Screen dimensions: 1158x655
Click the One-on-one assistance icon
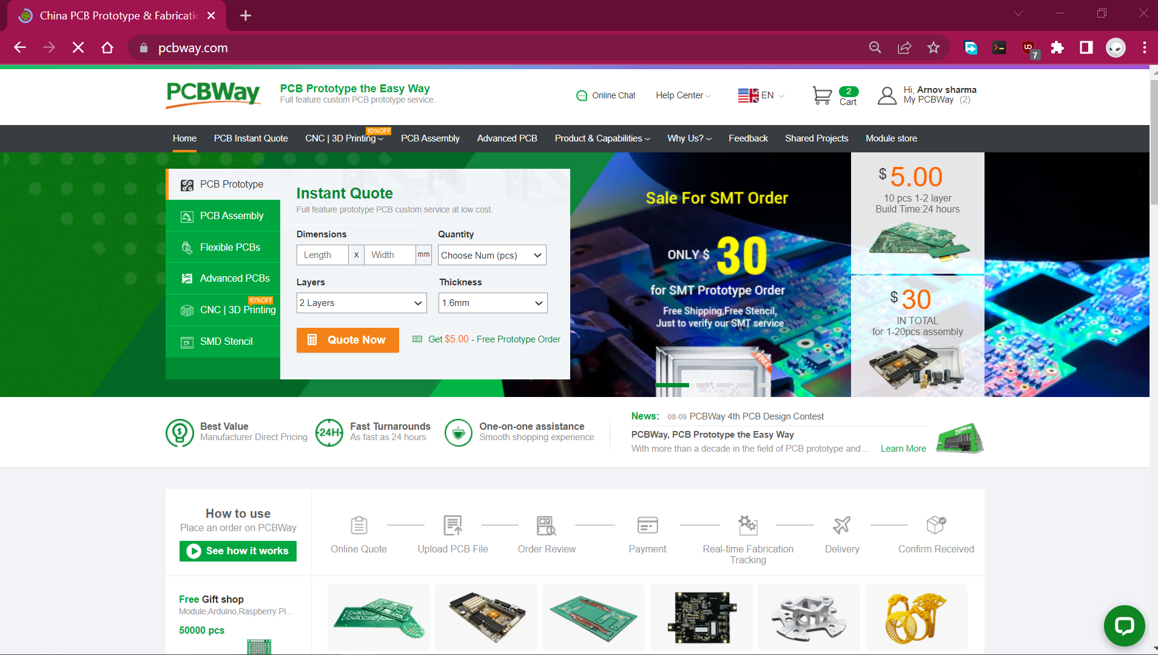coord(459,433)
